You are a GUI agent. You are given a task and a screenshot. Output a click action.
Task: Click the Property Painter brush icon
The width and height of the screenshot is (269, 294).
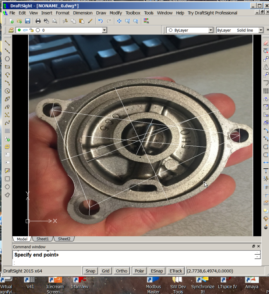(x=90, y=21)
